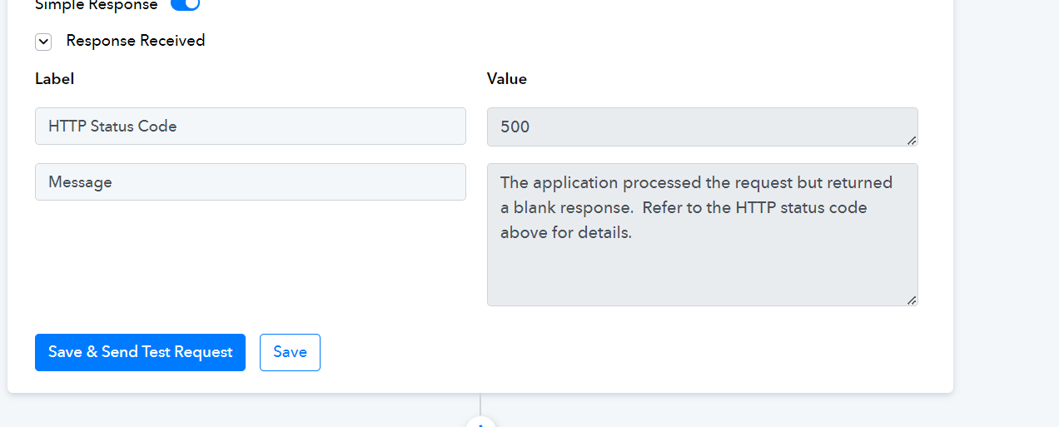
Task: Grab the resize handle of 500 field
Action: coord(912,140)
